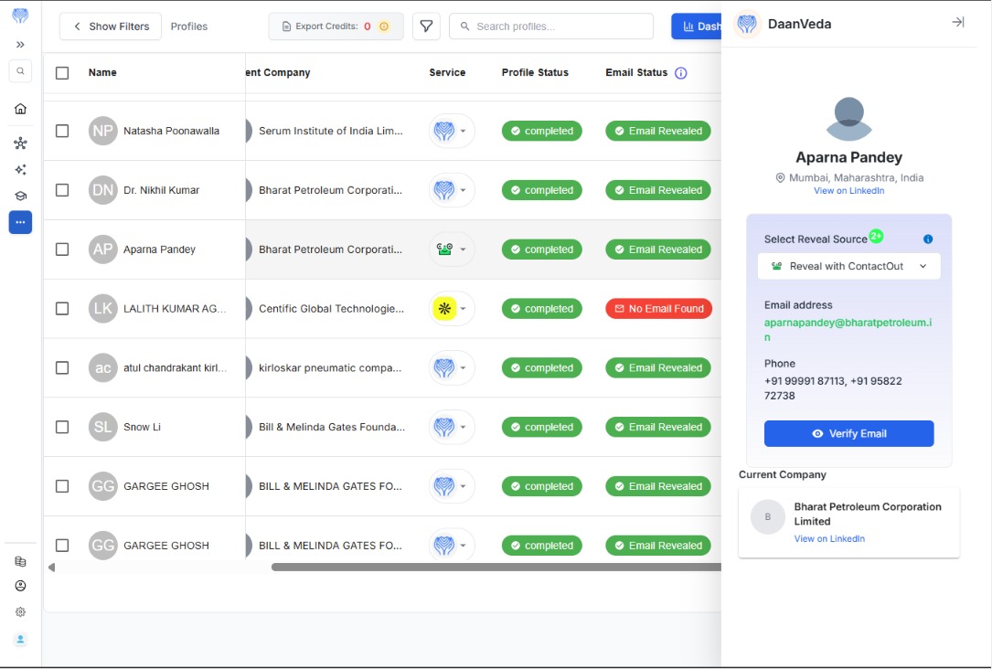Open service dropdown for Dr. Nikhil Kumar

452,190
